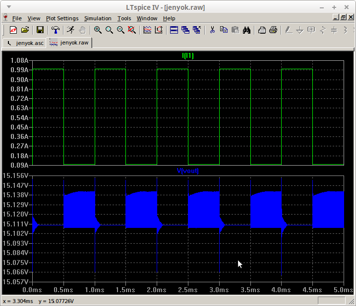Click the Pick Visible Traces icon
The image size is (356, 306).
(x=147, y=30)
